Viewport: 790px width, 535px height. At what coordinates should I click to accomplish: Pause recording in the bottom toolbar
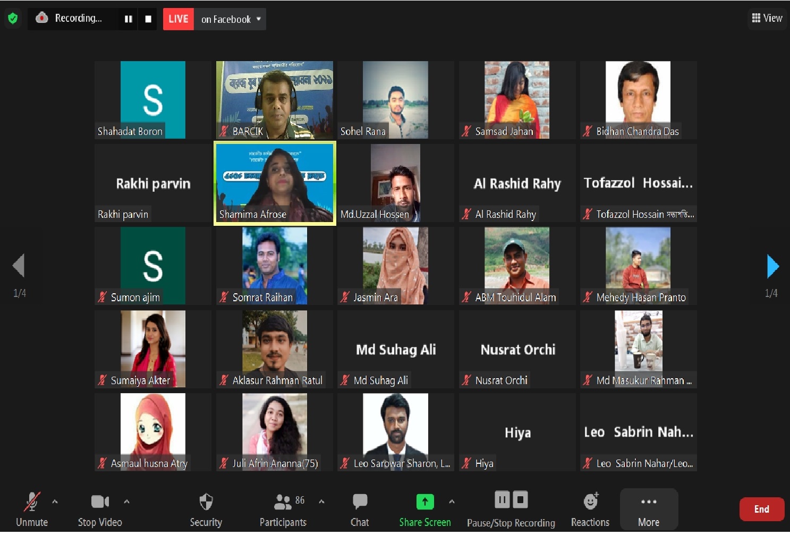tap(502, 500)
